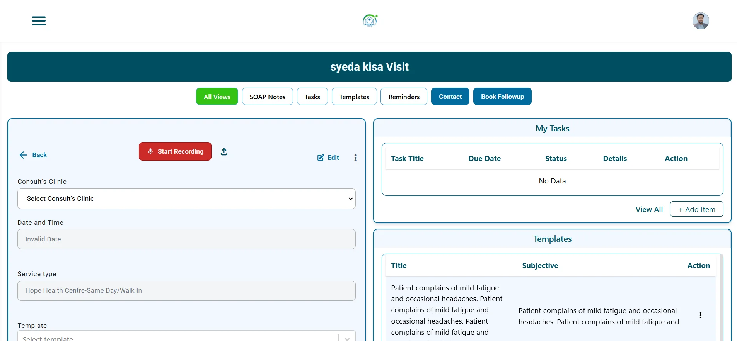737x341 pixels.
Task: Open the Tasks tab
Action: 312,97
